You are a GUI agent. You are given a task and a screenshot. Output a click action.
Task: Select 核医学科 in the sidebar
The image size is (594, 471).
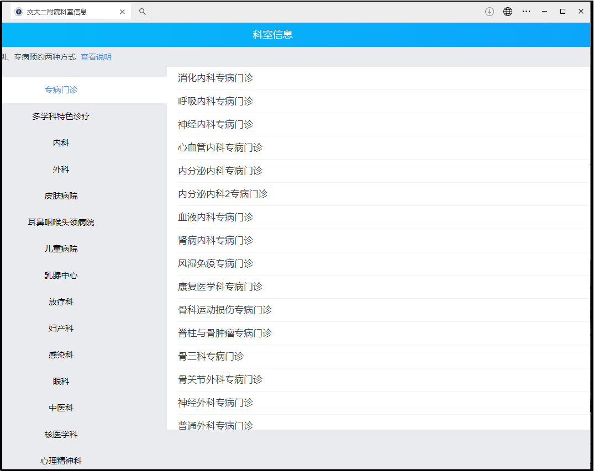coord(61,435)
